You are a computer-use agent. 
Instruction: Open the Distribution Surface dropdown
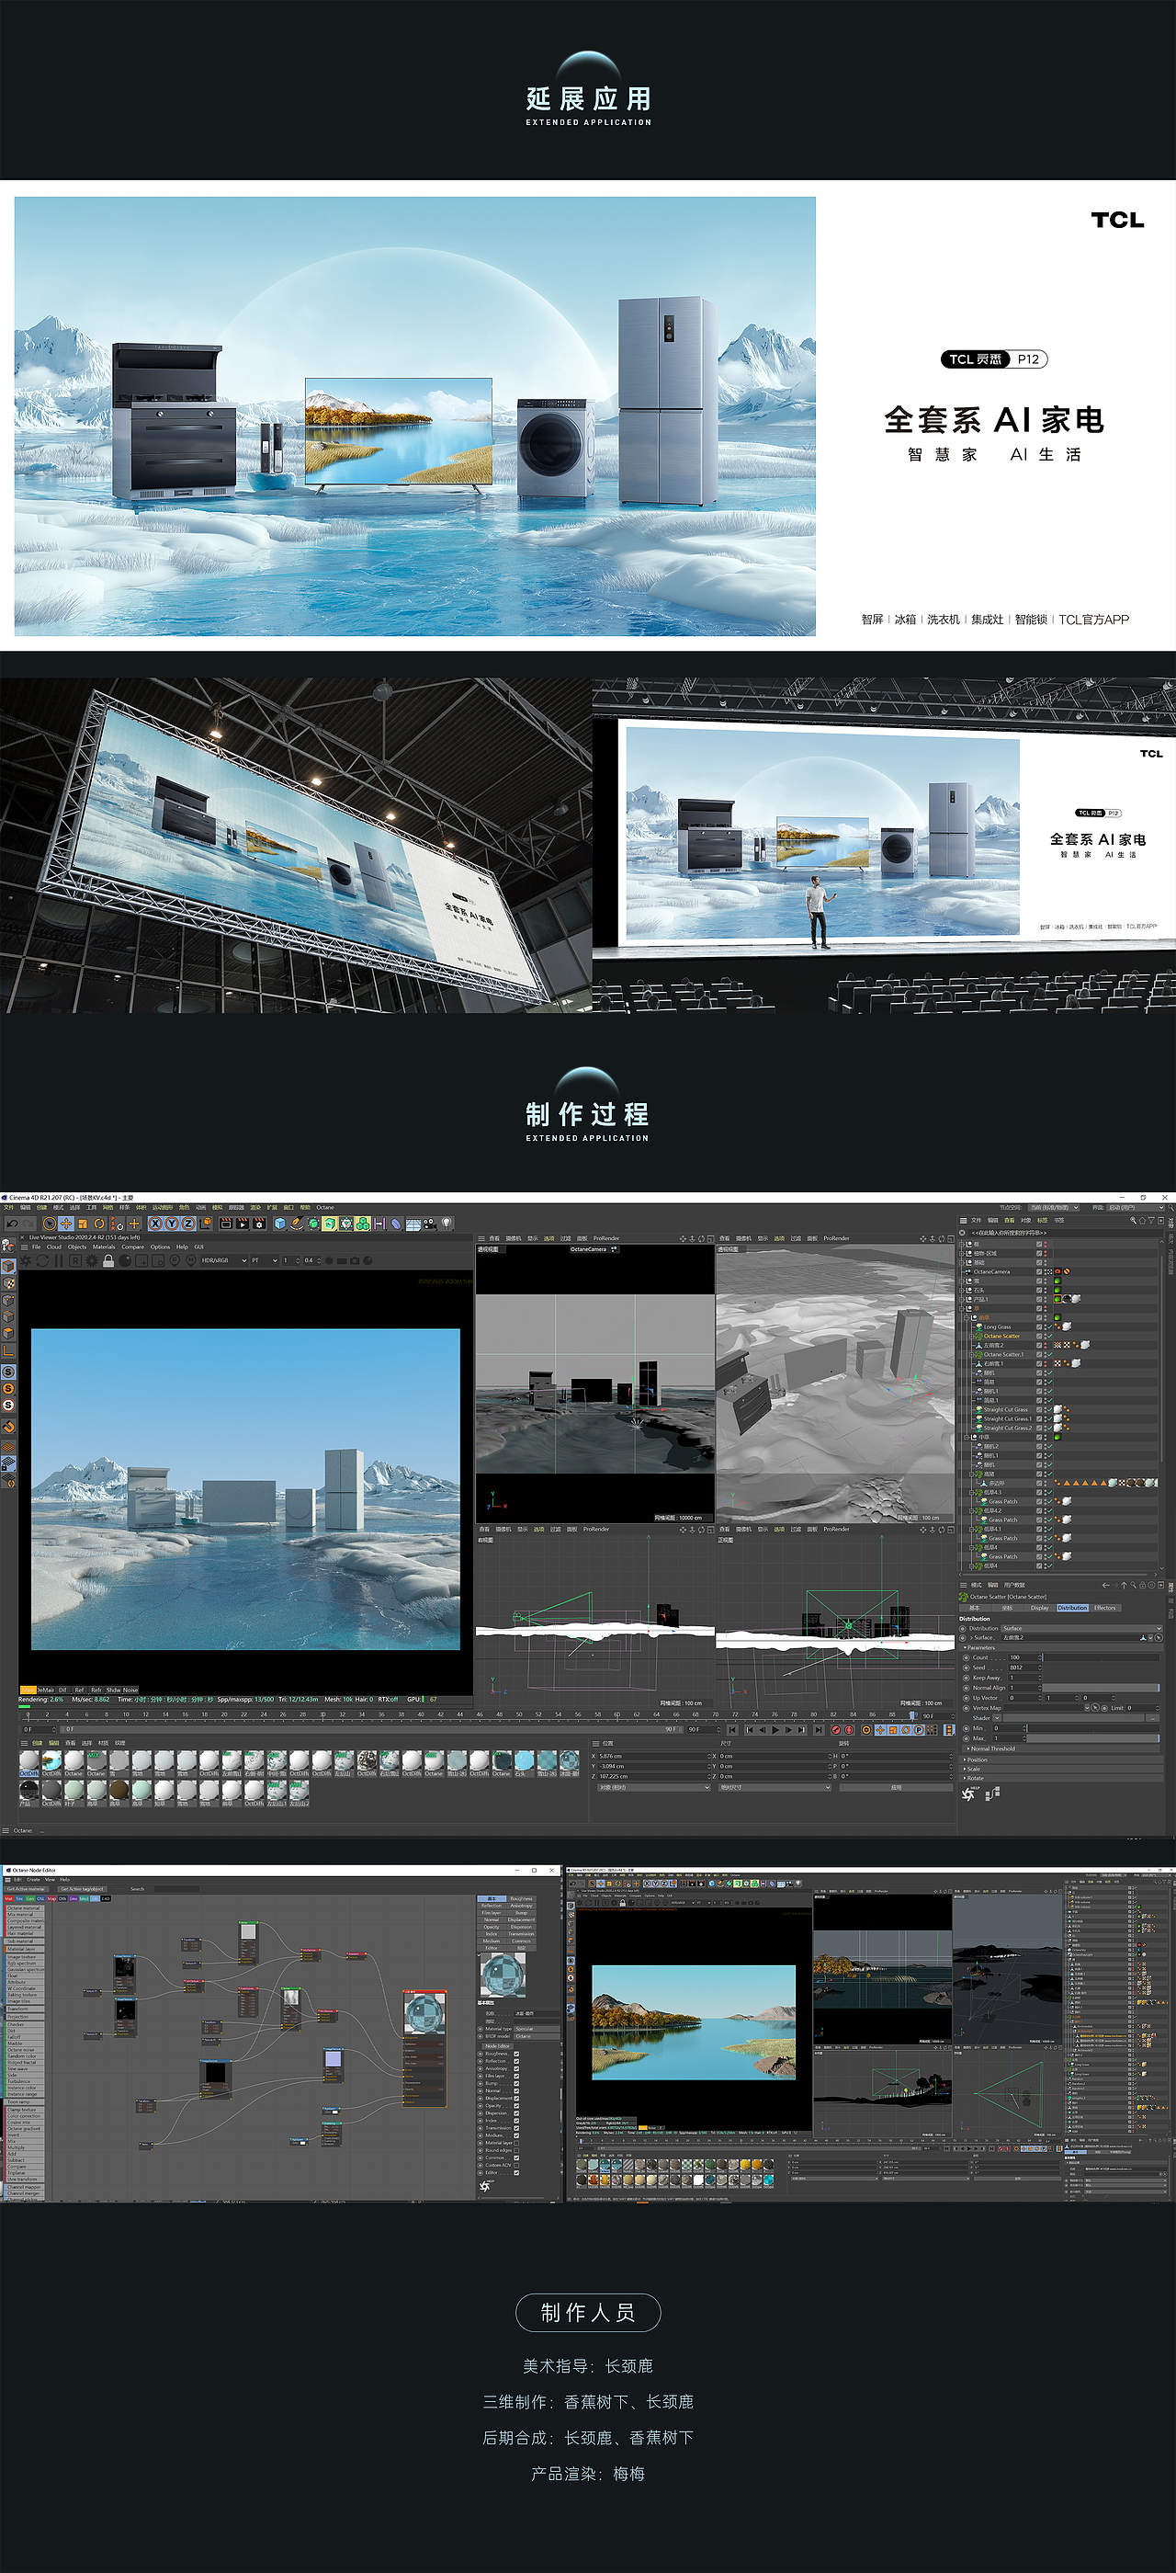point(1082,1628)
